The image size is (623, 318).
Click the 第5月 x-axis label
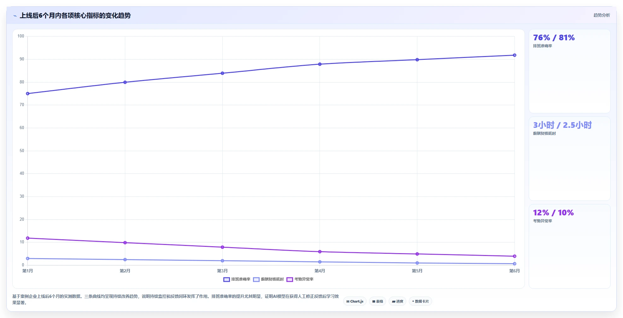click(x=417, y=271)
